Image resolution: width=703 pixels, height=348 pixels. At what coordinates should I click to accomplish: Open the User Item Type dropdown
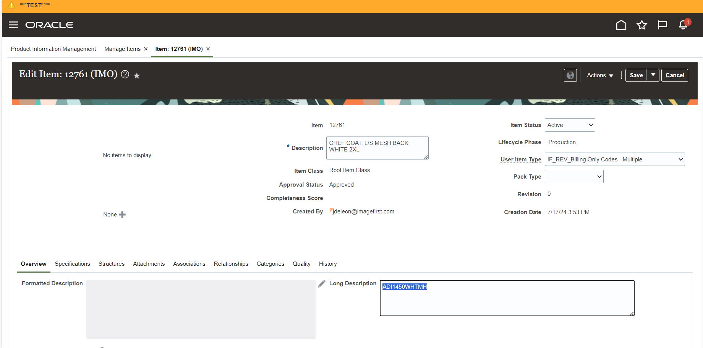pyautogui.click(x=614, y=159)
